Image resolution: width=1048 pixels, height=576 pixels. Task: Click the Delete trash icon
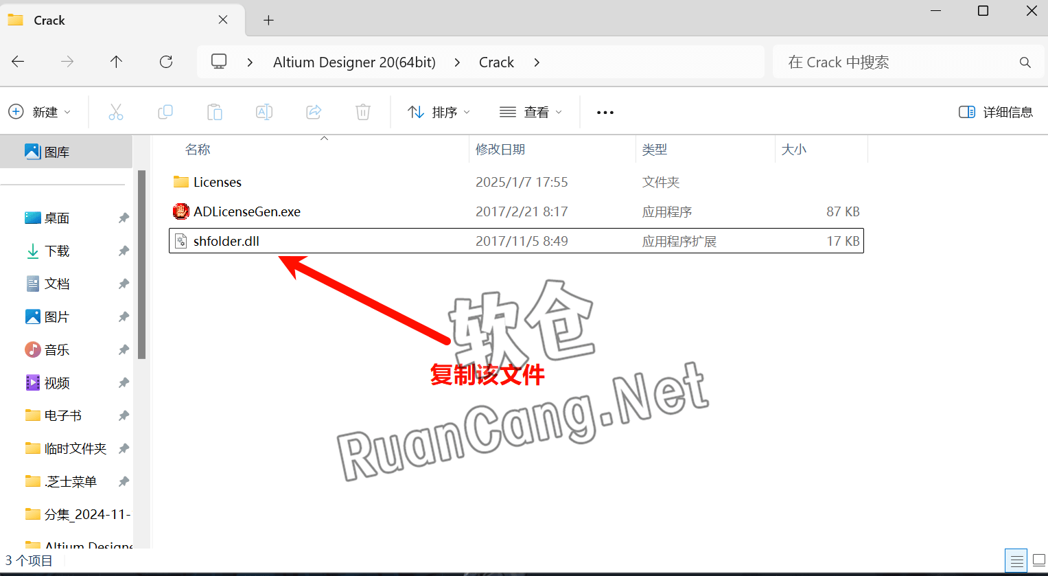pyautogui.click(x=363, y=112)
